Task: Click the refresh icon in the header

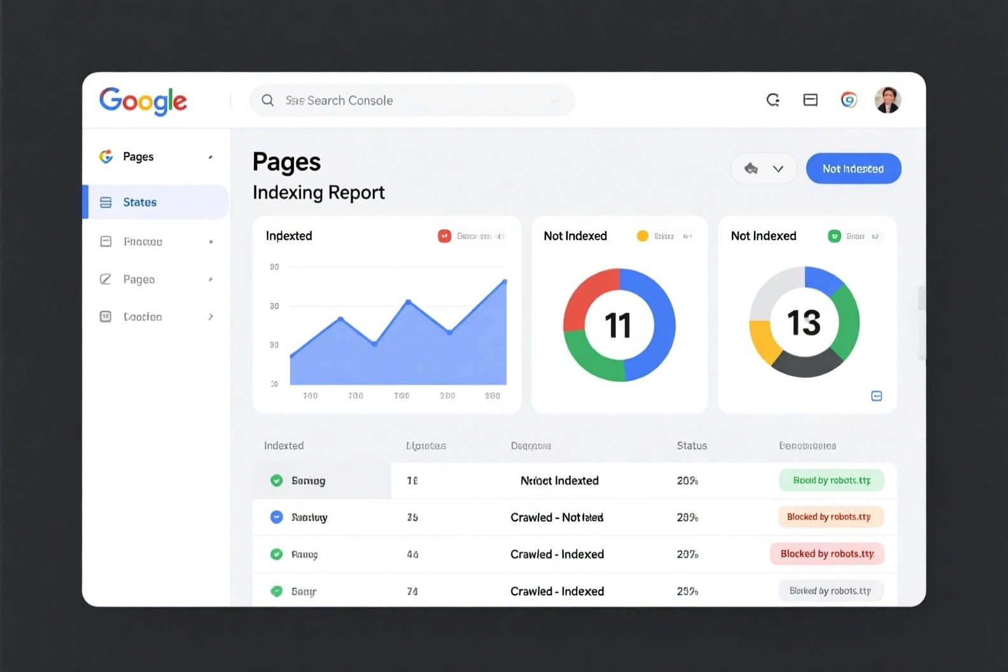Action: tap(773, 100)
